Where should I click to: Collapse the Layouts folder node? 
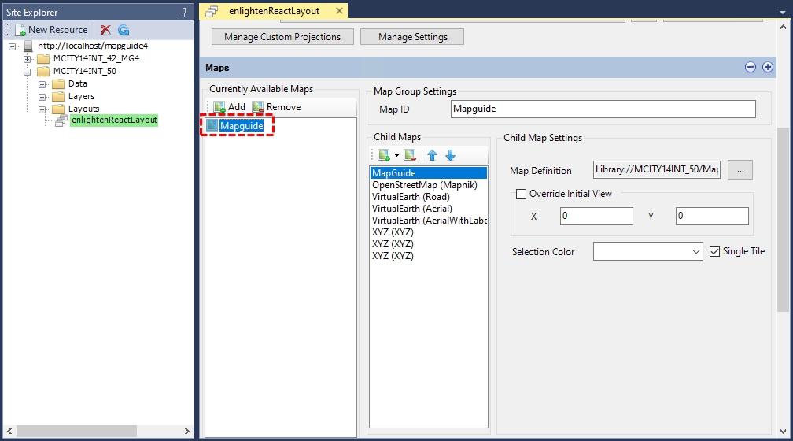tap(42, 109)
